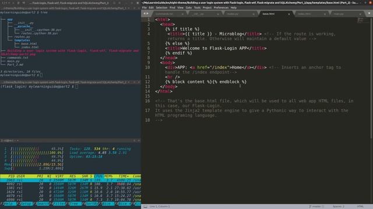
Task: Open the HTML syntax selector
Action: 360,207
